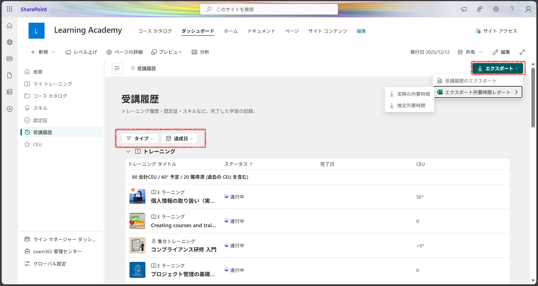Image resolution: width=538 pixels, height=286 pixels.
Task: Open the タイプ filter dropdown
Action: [140, 138]
